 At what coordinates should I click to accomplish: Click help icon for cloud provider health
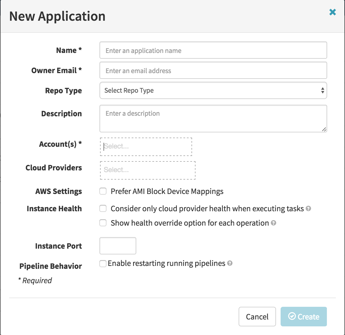tap(308, 209)
